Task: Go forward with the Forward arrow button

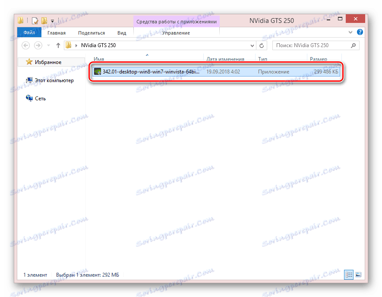Action: pos(38,45)
